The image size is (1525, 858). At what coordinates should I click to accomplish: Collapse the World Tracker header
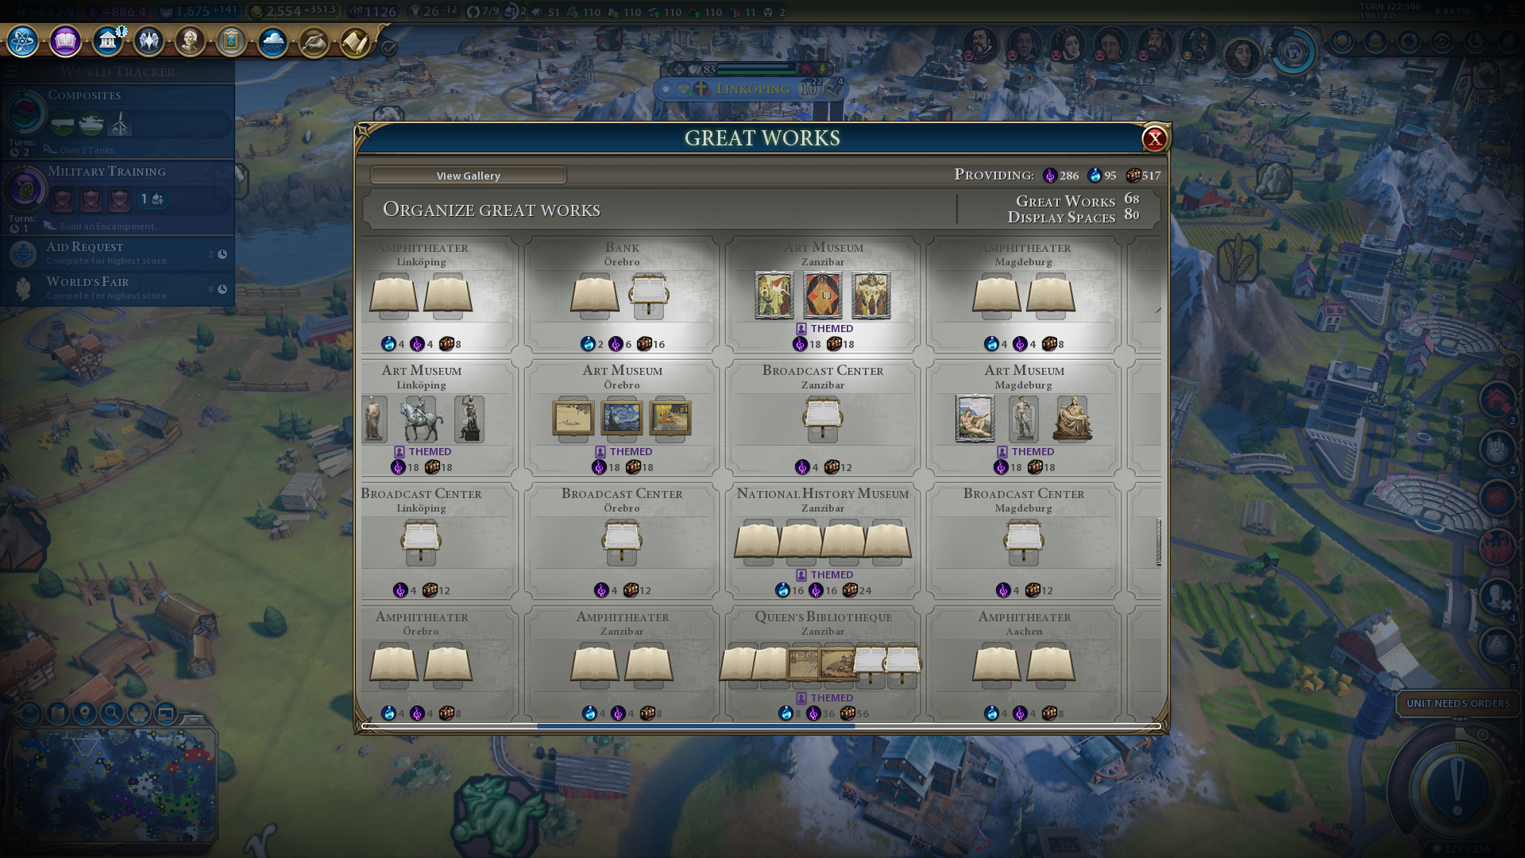(x=118, y=71)
